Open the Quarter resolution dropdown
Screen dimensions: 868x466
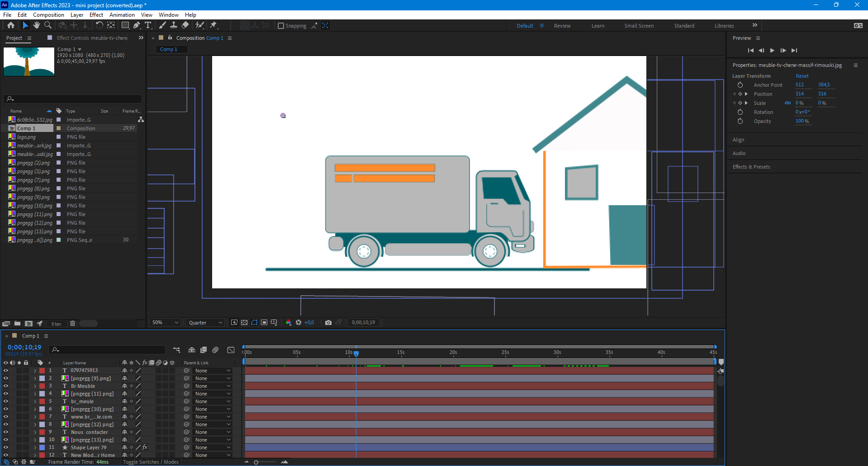click(x=205, y=322)
